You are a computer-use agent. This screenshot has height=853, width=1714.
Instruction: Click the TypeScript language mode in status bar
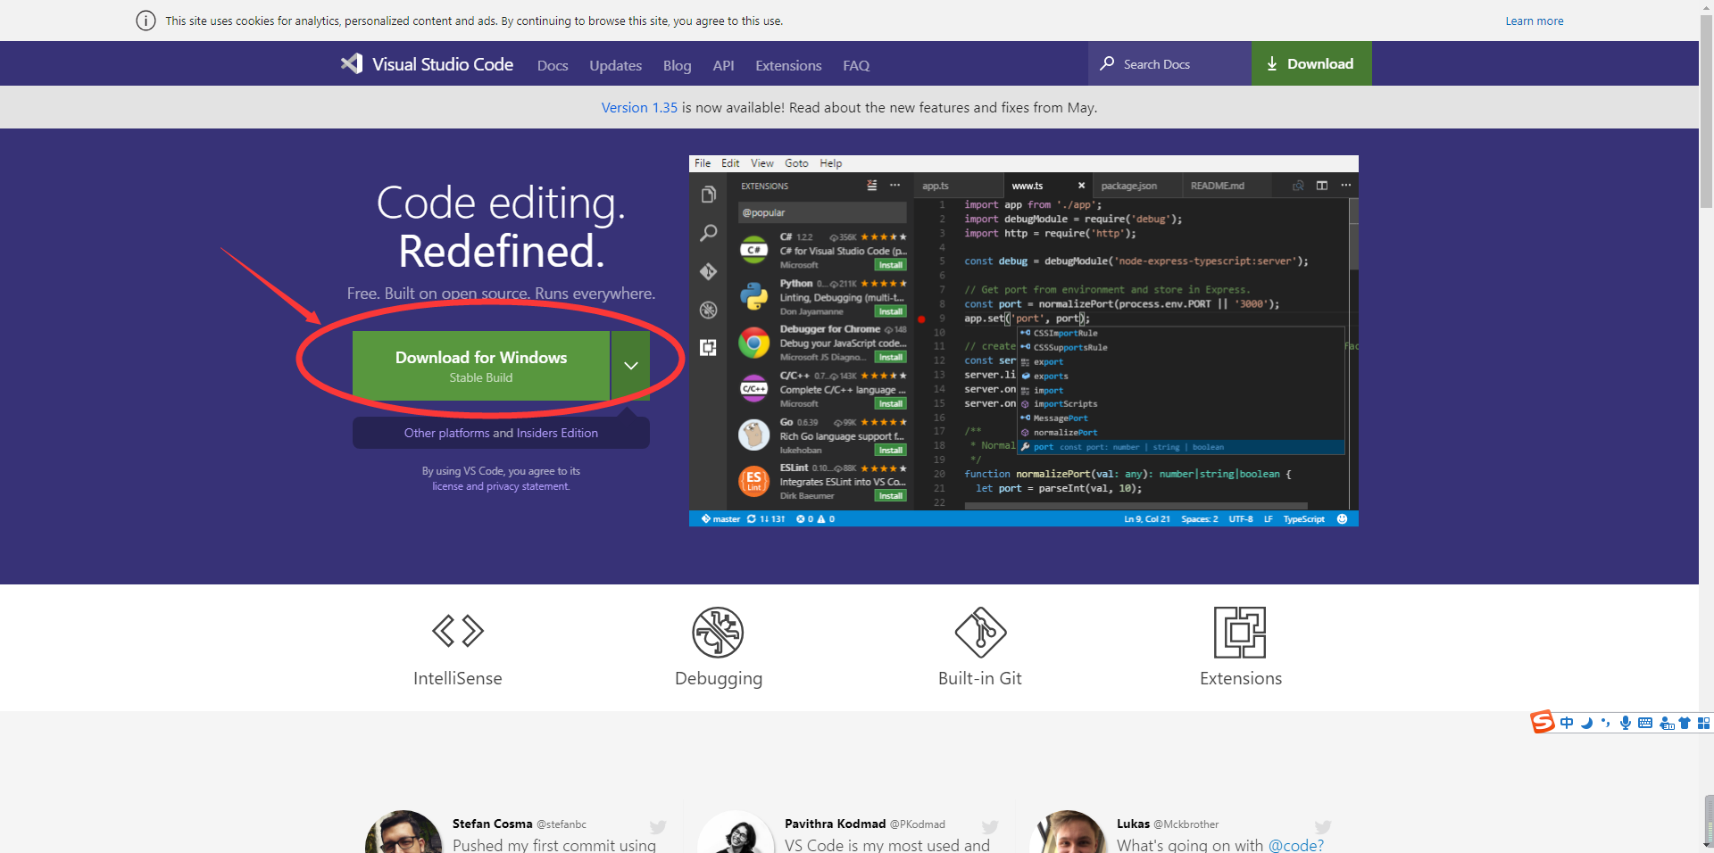coord(1303,518)
